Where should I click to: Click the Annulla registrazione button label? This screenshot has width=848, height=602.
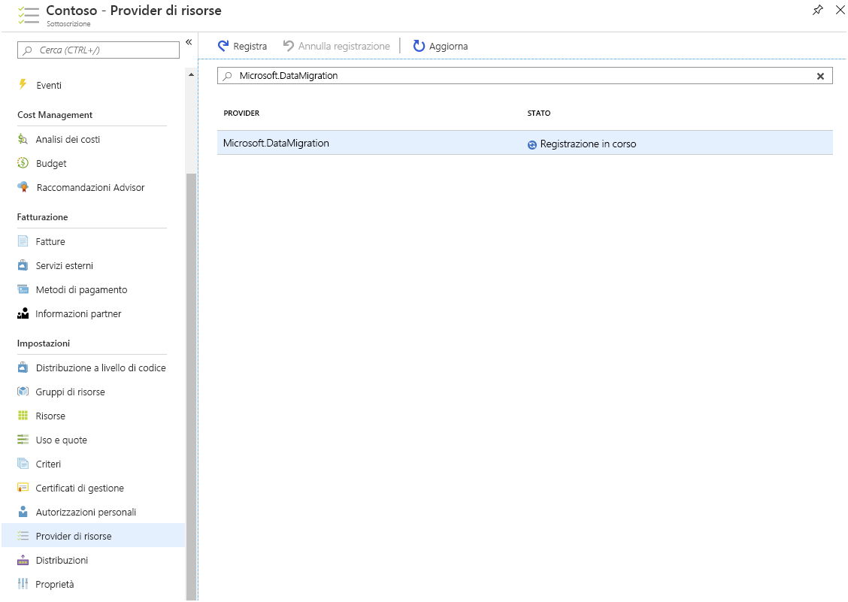coord(344,47)
